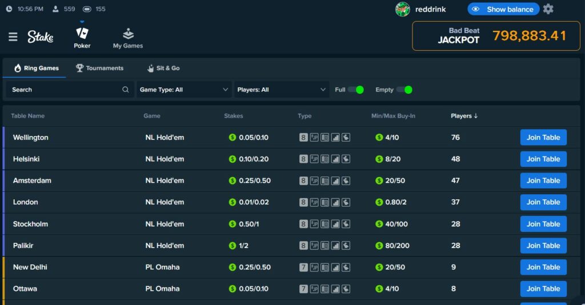The image size is (585, 305).
Task: Toggle the Full tables switch
Action: 355,90
